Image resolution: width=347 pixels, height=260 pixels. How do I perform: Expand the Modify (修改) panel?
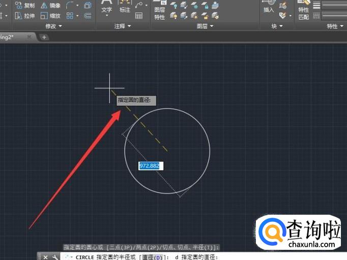[54, 26]
